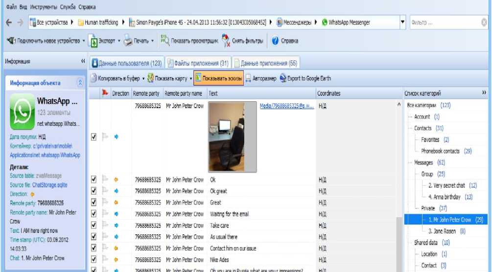Go forward with the right arrow button
Viewport: 492px width, 272px height.
tap(20, 23)
